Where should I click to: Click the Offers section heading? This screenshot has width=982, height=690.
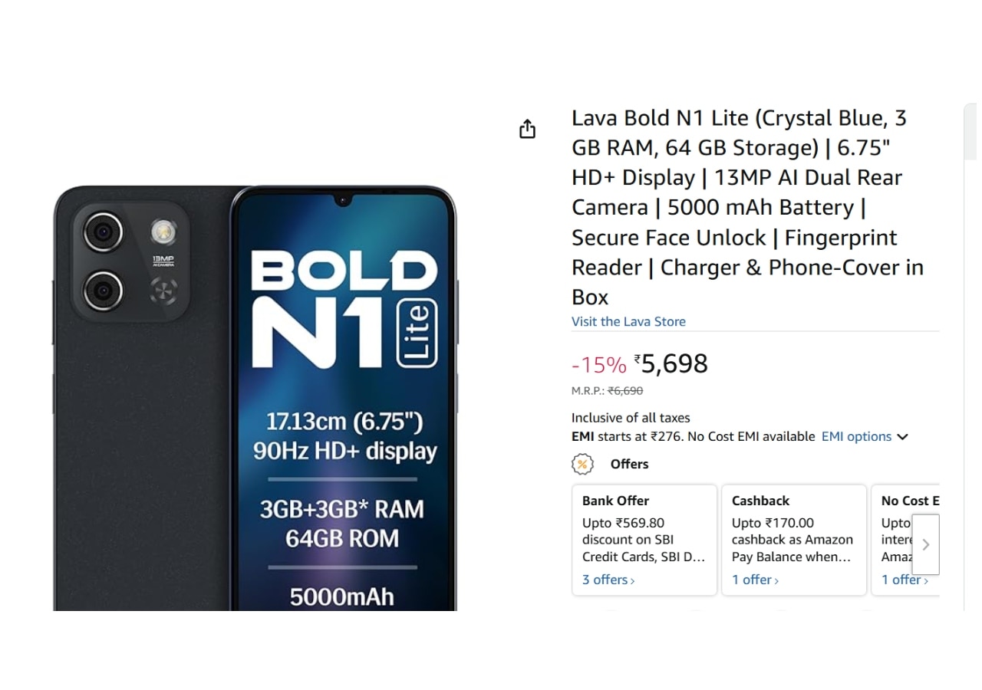(x=629, y=464)
